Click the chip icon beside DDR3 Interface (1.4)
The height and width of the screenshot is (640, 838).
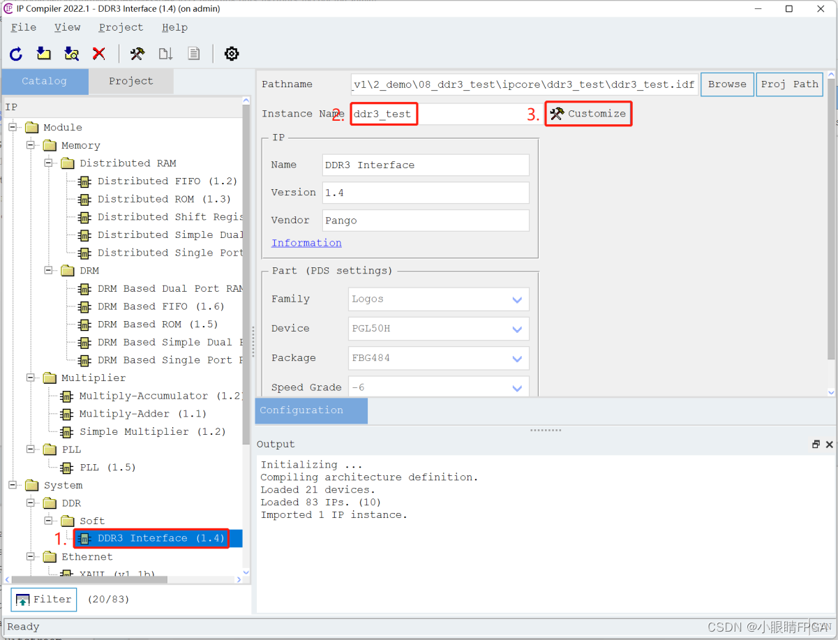click(x=84, y=539)
